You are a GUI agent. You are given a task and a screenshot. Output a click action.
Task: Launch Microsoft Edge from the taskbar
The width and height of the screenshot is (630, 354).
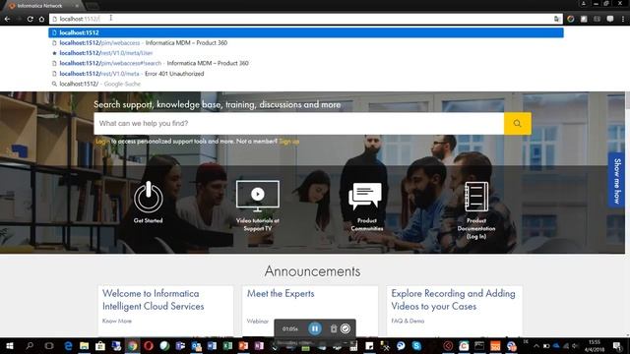[x=68, y=345]
